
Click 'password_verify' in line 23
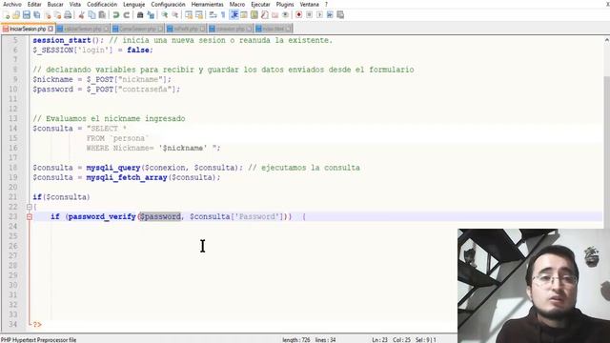click(102, 216)
